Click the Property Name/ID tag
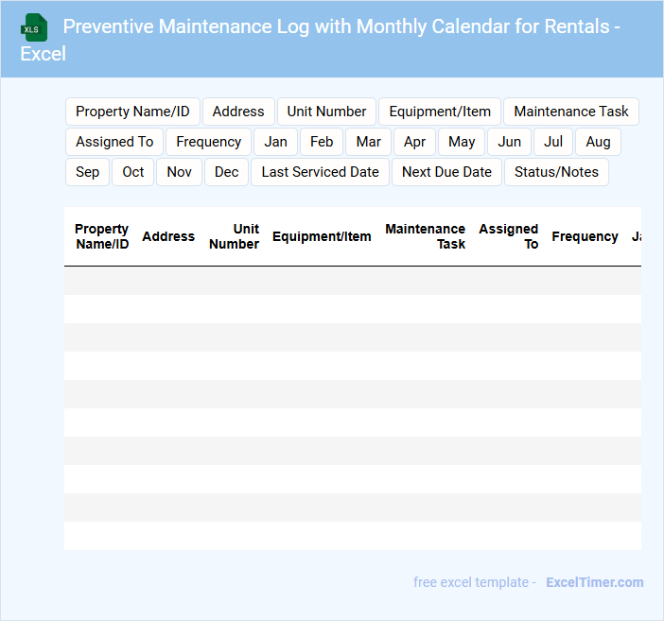This screenshot has width=664, height=621. tap(132, 112)
